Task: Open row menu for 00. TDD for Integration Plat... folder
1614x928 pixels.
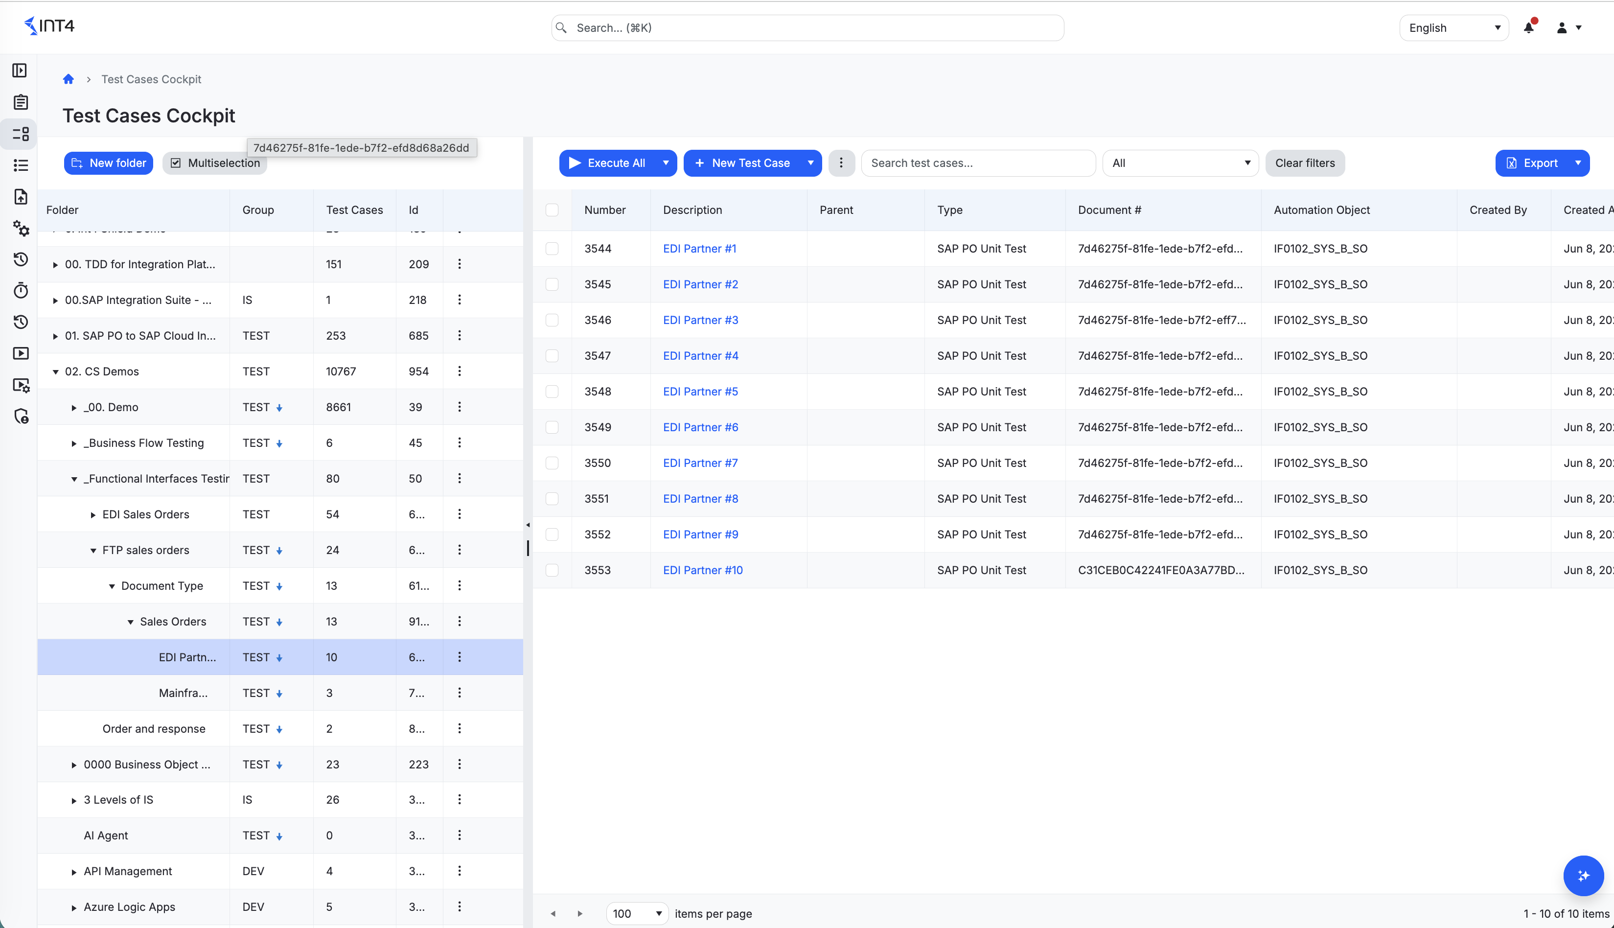Action: (460, 264)
